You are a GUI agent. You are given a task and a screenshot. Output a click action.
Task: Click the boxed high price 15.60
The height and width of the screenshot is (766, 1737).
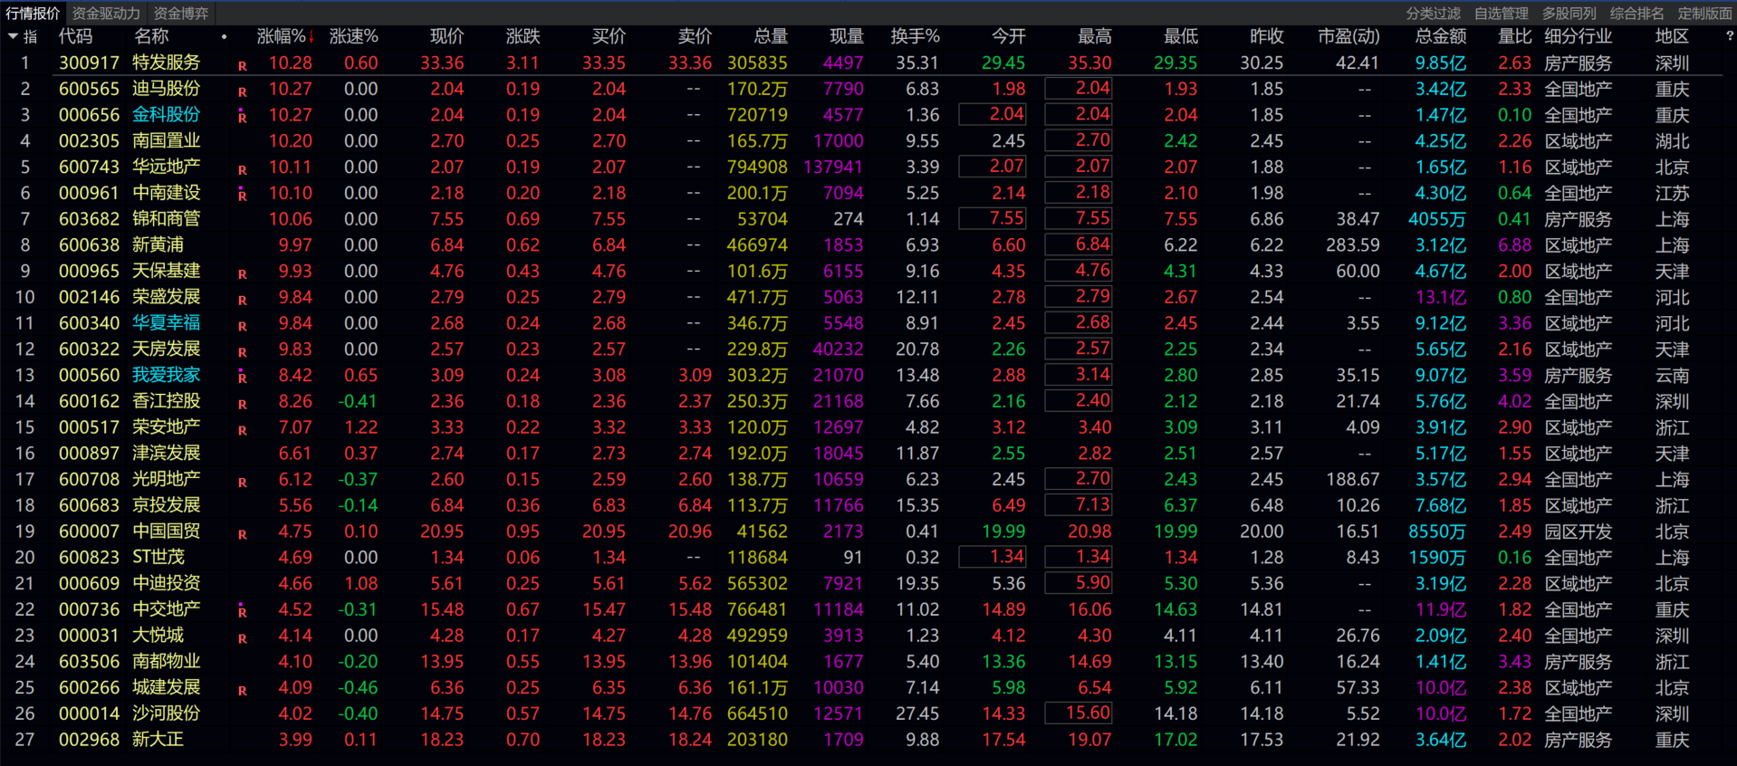tap(1079, 713)
